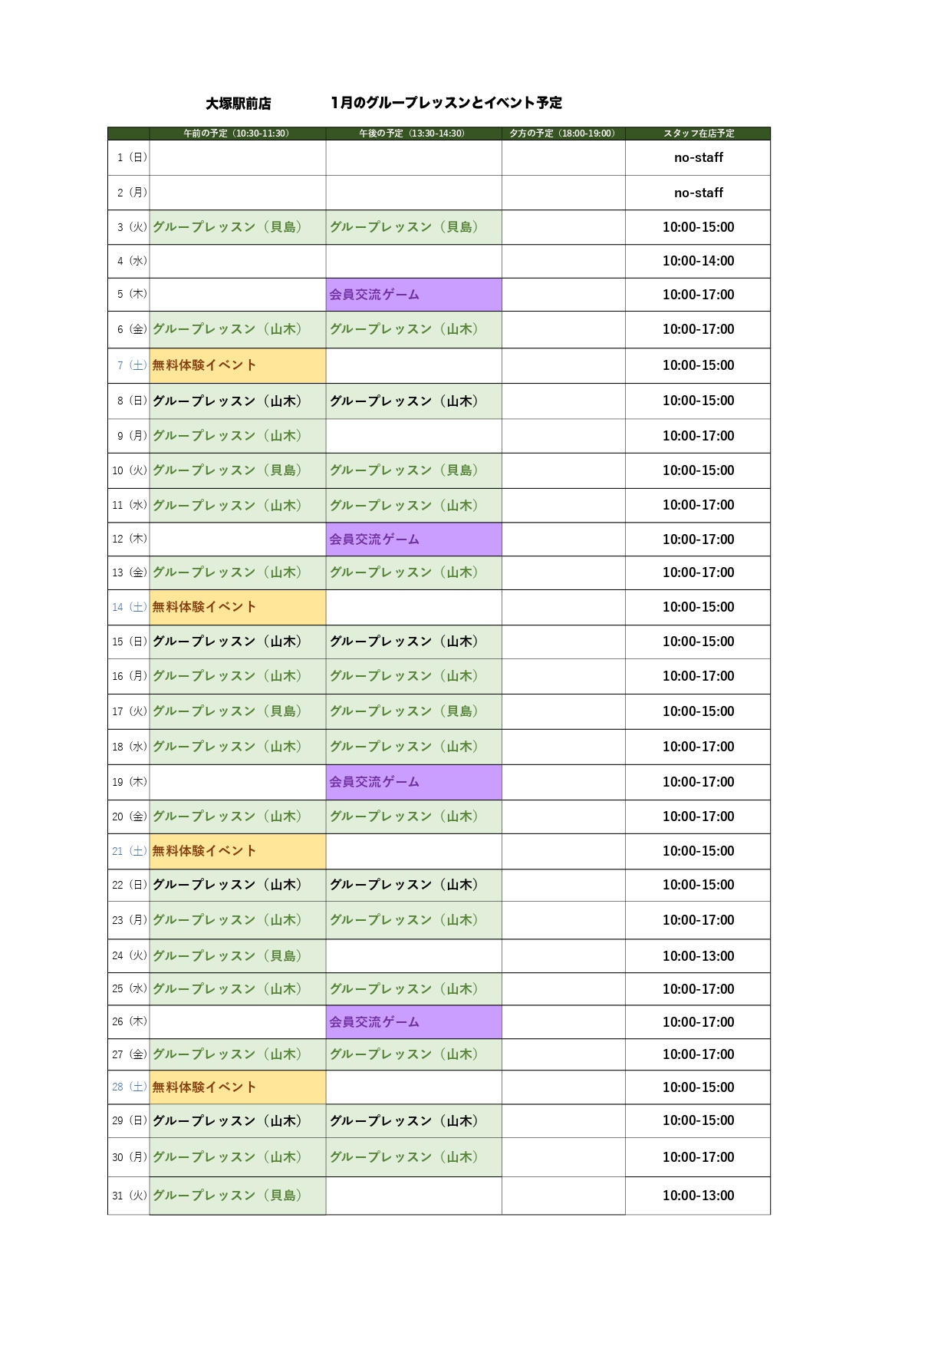Select the スタッフ在店予定 column header
The image size is (951, 1346).
click(698, 134)
